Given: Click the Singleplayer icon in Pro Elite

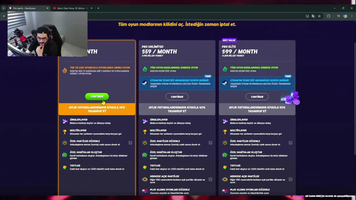Looking at the screenshot, I should 225,121.
